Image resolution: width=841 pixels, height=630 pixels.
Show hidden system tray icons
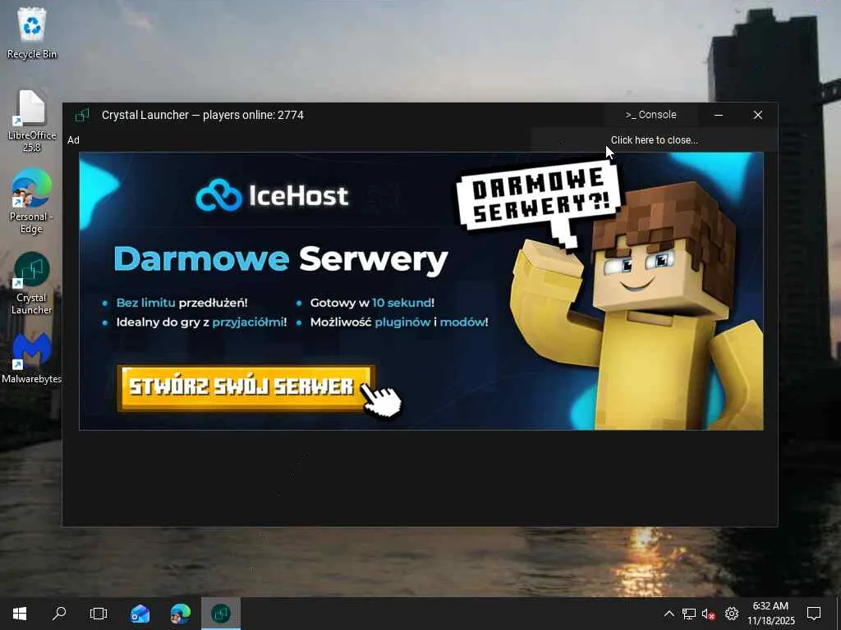(669, 614)
